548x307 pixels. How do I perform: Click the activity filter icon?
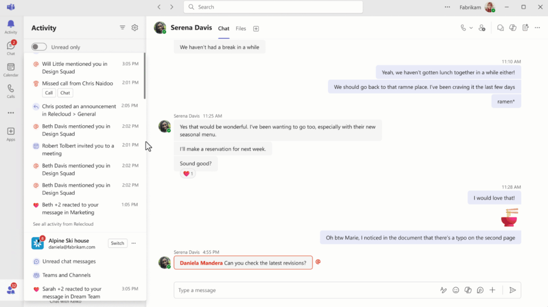[123, 28]
